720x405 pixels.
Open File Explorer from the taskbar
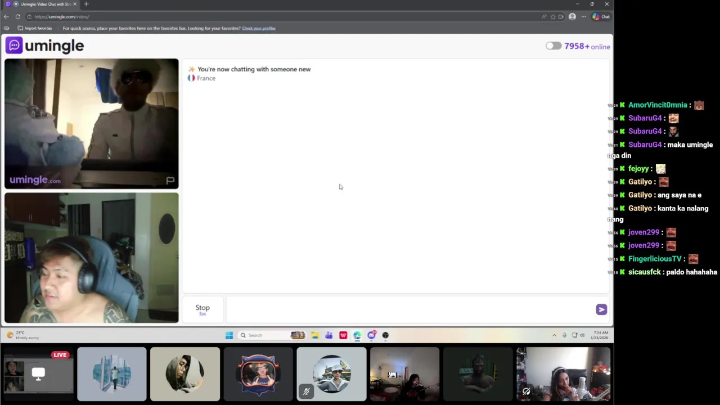pyautogui.click(x=315, y=335)
